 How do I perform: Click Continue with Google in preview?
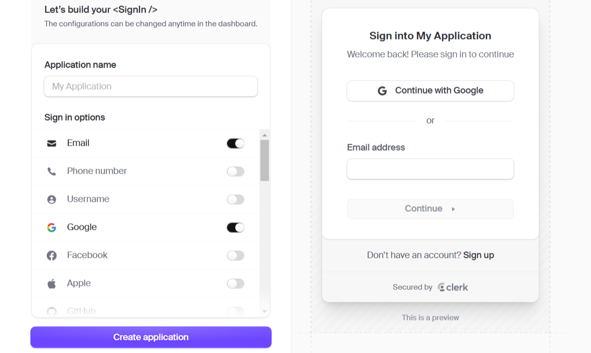[x=430, y=91]
